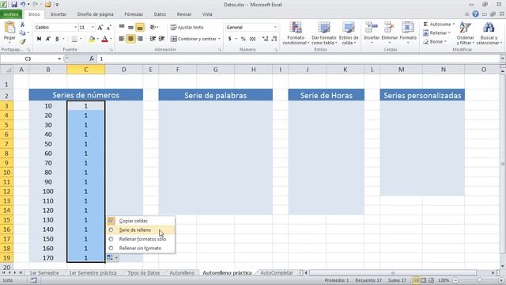Open the Tipos de Datos sheet
The height and width of the screenshot is (285, 506).
[144, 273]
